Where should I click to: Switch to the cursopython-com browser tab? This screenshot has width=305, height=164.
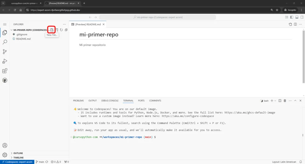[24, 3]
